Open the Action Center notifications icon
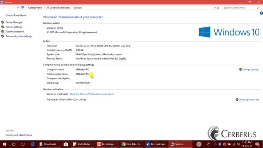 [258, 144]
